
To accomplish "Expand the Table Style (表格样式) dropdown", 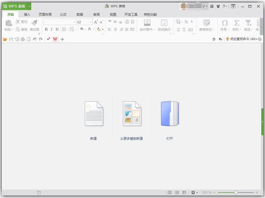I will click(214, 30).
